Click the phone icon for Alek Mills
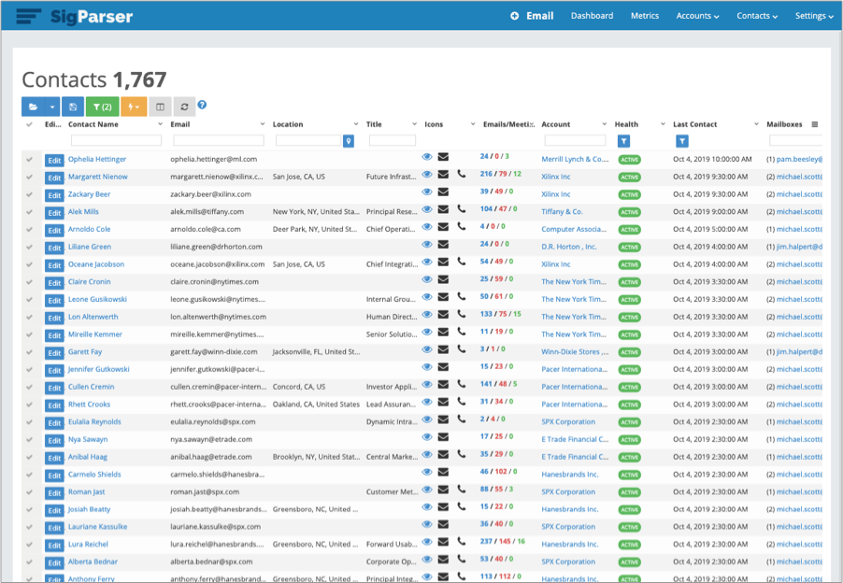 [x=462, y=209]
